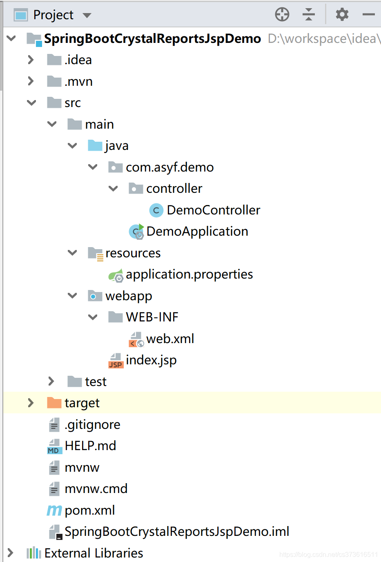Hide the Project panel with the minus icon
The image size is (381, 562).
coord(368,14)
